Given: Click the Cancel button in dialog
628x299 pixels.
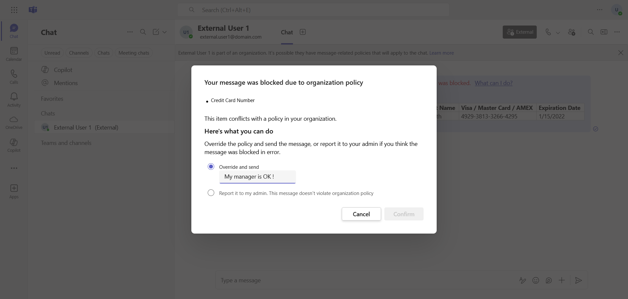Looking at the screenshot, I should 361,214.
